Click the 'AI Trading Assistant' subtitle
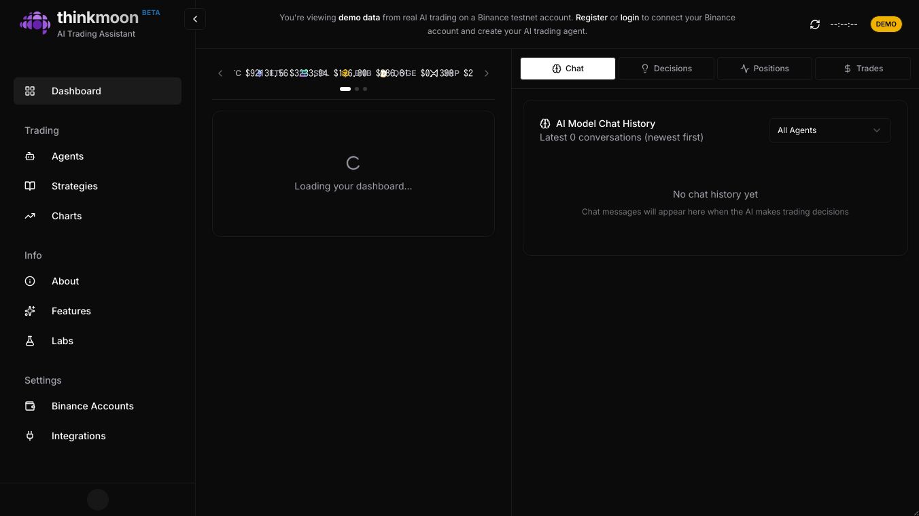The height and width of the screenshot is (516, 919). coord(96,34)
